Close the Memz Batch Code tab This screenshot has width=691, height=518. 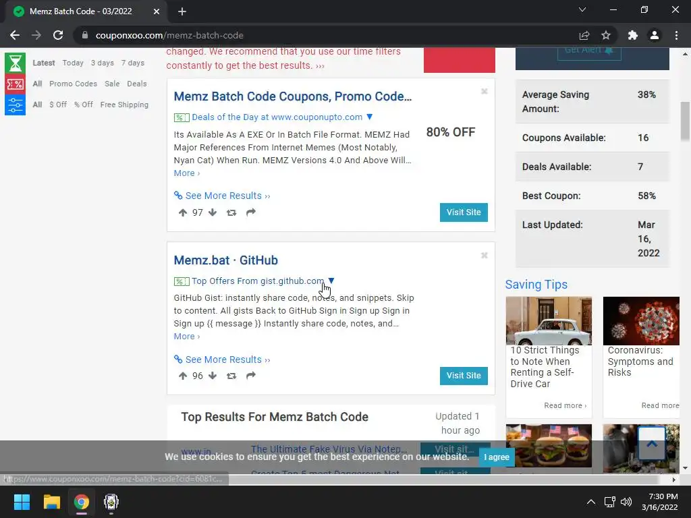tap(157, 11)
